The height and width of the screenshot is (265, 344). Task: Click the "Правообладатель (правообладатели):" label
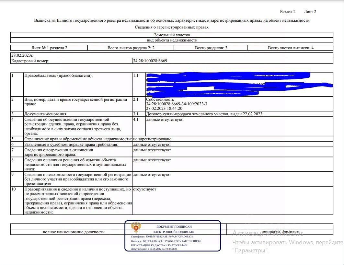click(59, 75)
